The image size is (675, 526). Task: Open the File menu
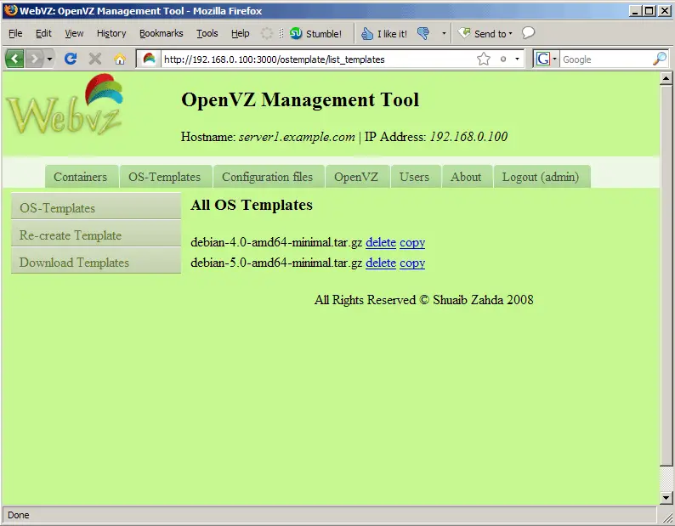coord(15,33)
